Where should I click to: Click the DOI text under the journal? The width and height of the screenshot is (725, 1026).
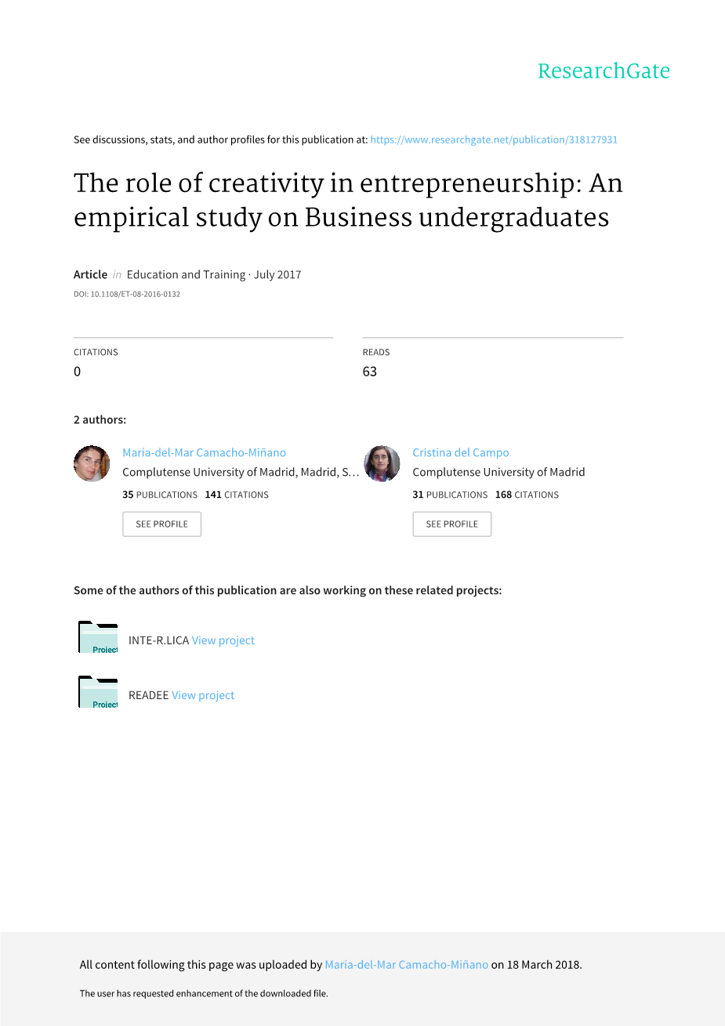[127, 295]
